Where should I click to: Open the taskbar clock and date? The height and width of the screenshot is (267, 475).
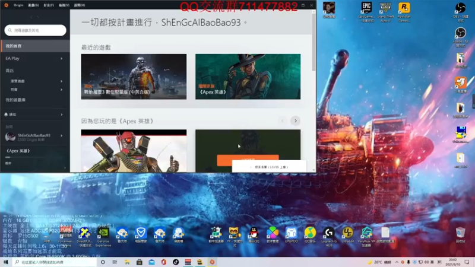453,262
